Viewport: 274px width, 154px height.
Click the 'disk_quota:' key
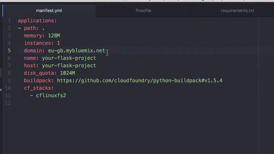click(40, 73)
